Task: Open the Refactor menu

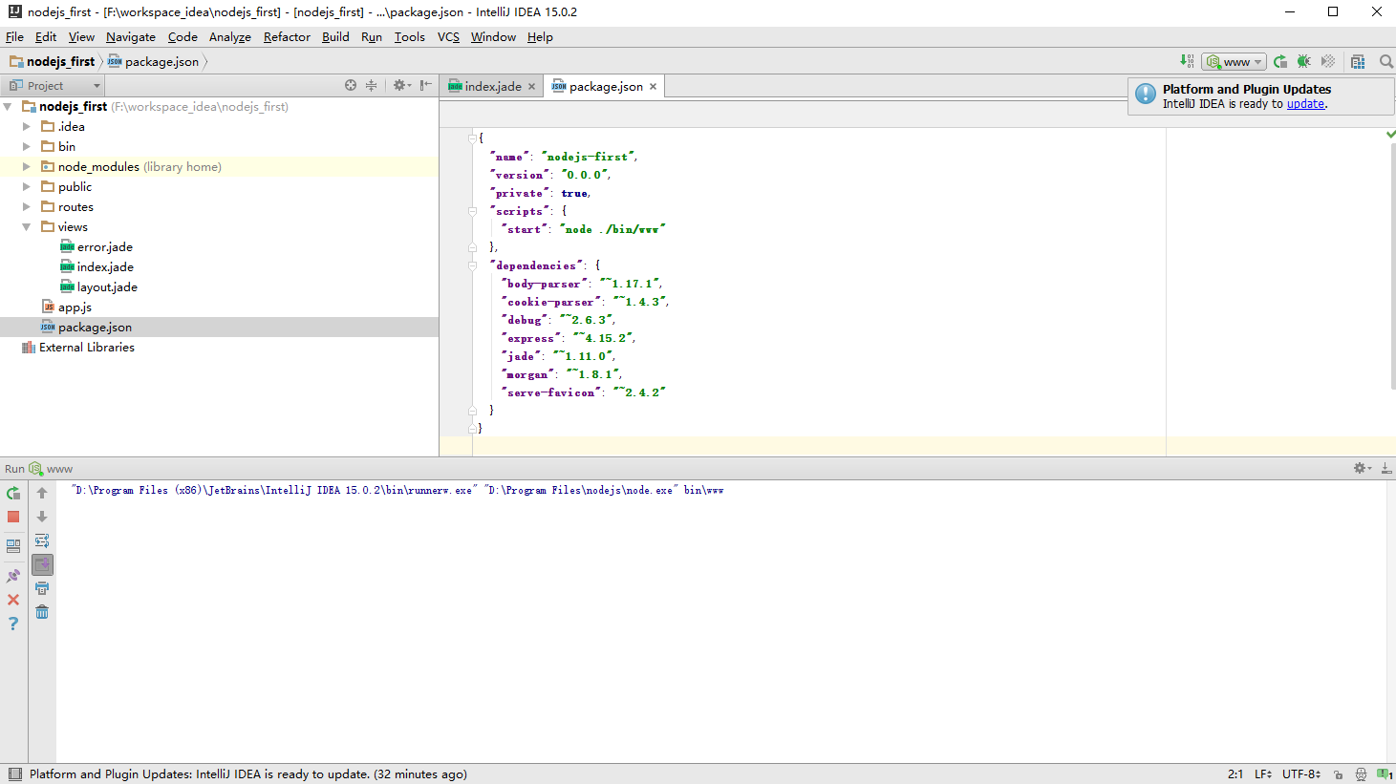Action: click(287, 36)
